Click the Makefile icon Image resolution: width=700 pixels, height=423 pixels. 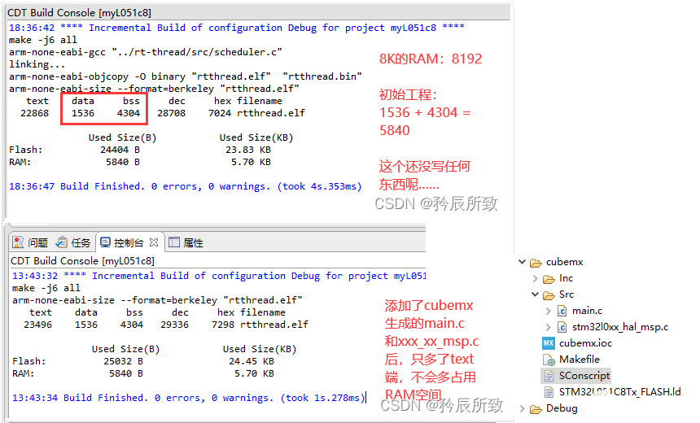549,360
